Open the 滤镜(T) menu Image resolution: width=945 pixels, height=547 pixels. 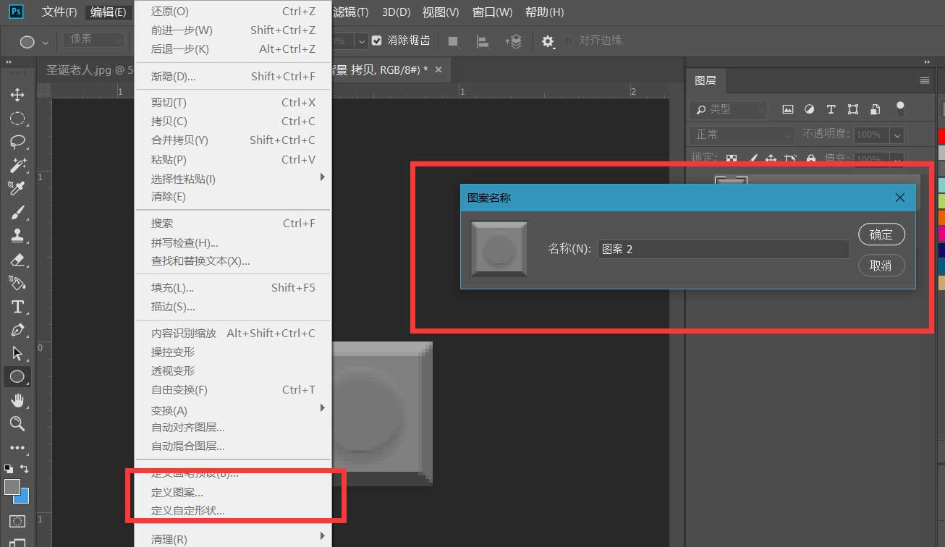[349, 12]
